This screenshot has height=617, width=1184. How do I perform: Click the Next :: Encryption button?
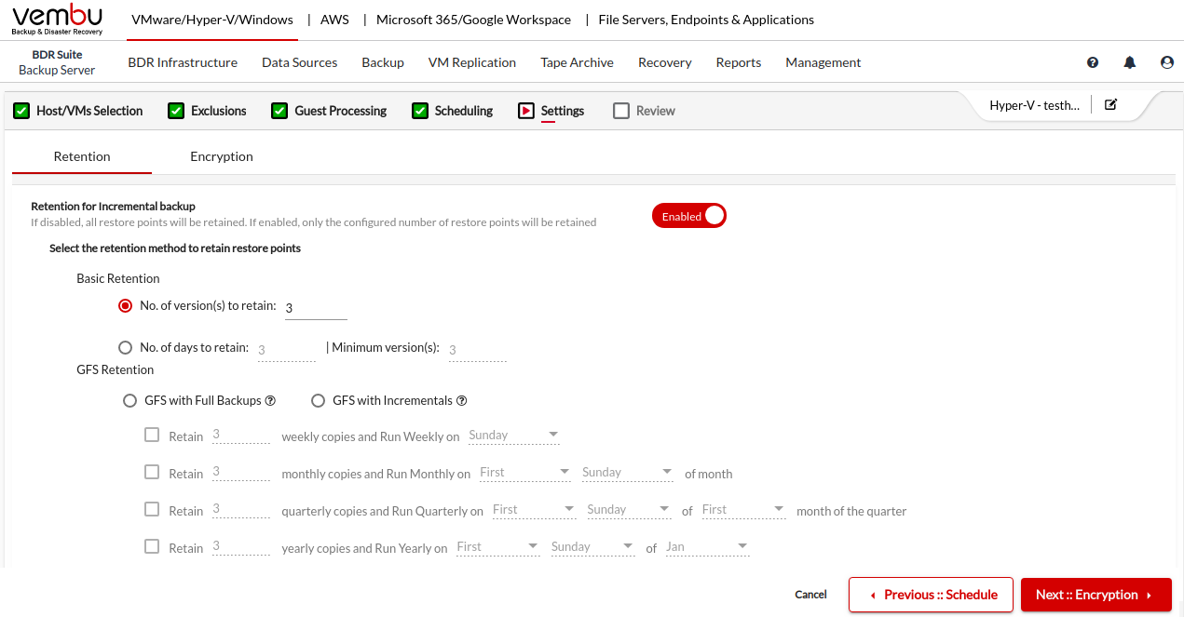coord(1096,595)
